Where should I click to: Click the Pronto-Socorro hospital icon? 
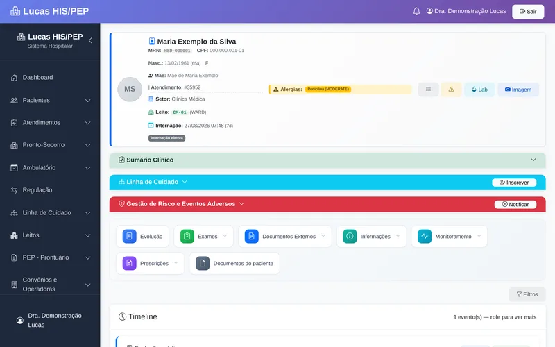(14, 145)
